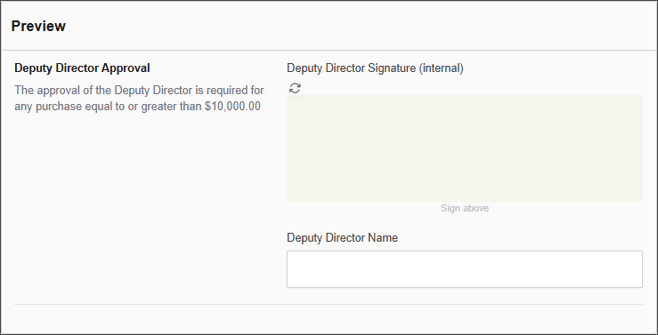This screenshot has height=335, width=658.
Task: Click the reset signature circular arrows icon
Action: [295, 88]
